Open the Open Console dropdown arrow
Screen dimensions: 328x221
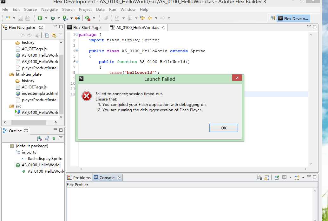click(x=303, y=178)
